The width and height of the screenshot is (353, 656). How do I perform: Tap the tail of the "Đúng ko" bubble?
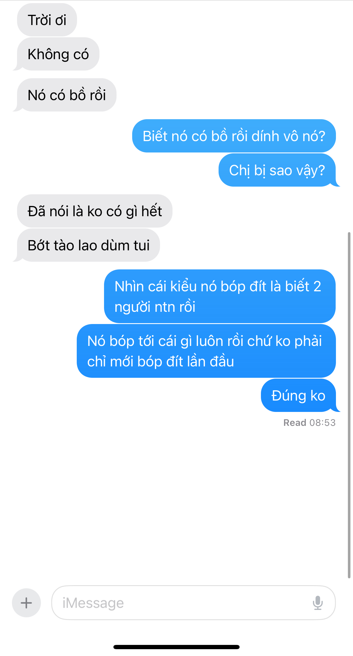(338, 409)
